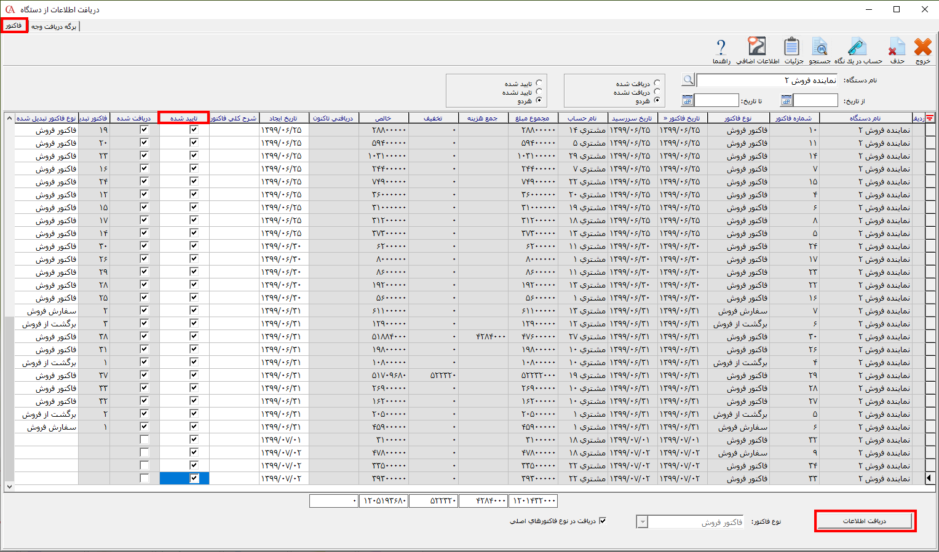Open calendar picker for تا تاریخ
Screen dimensions: 939x552
pyautogui.click(x=687, y=101)
